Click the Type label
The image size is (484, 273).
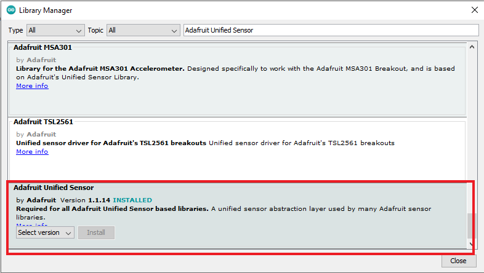16,30
